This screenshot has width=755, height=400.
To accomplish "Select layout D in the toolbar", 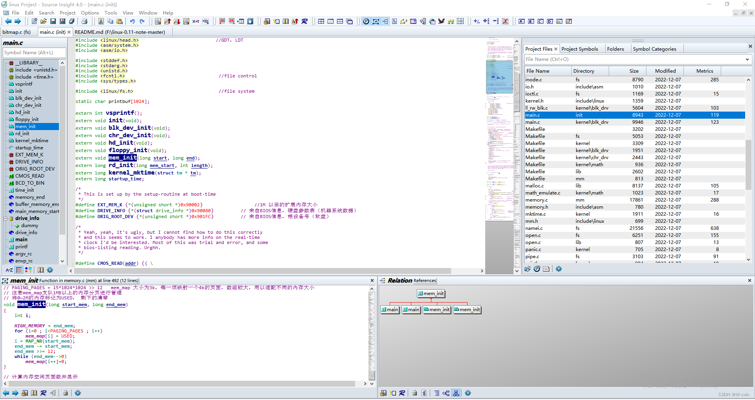I will click(550, 21).
